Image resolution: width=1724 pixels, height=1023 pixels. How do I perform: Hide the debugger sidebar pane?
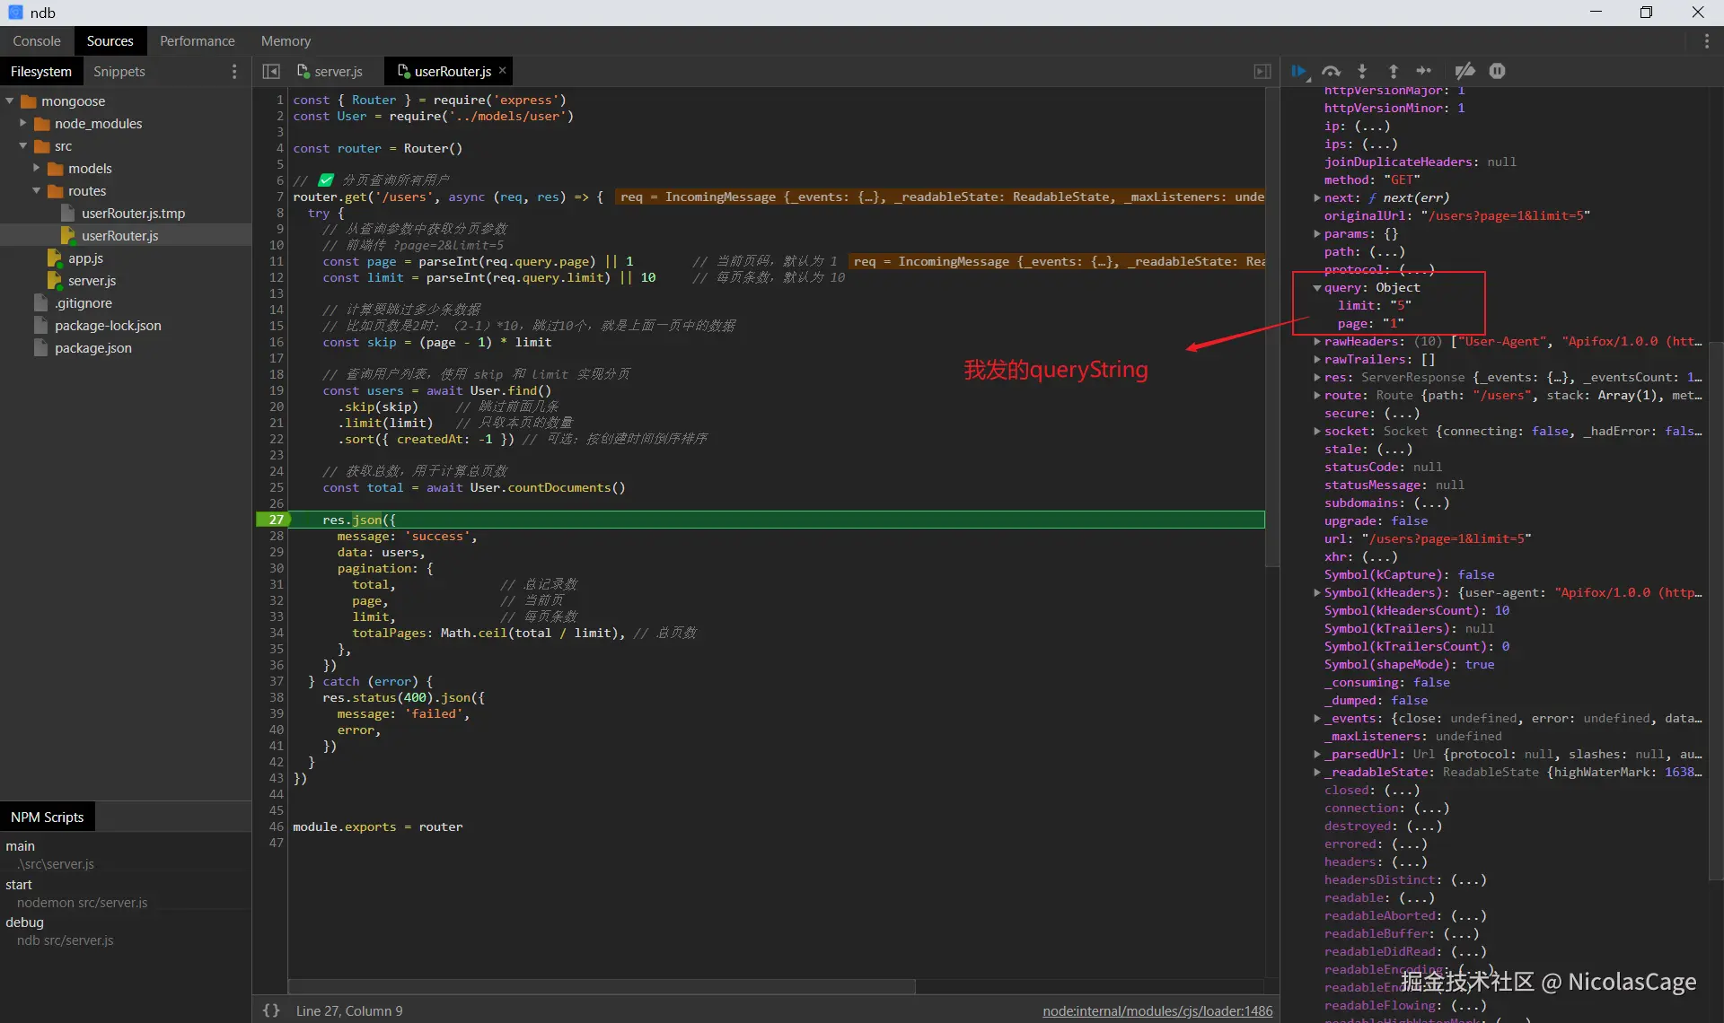[x=1262, y=71]
